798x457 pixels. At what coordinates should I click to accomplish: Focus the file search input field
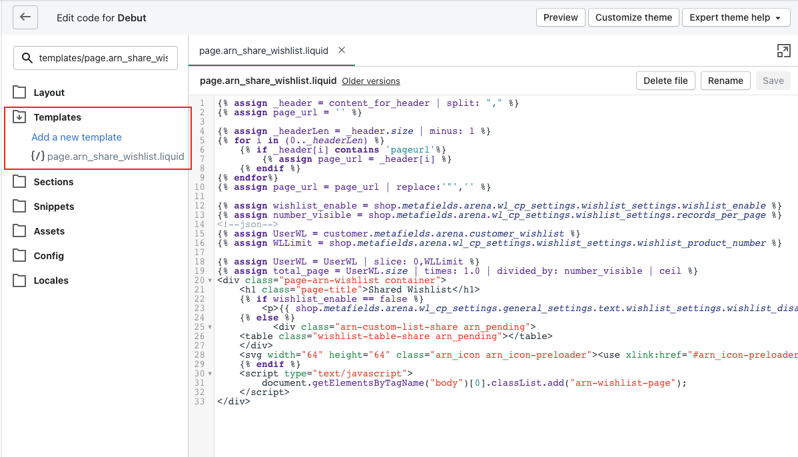(x=96, y=58)
